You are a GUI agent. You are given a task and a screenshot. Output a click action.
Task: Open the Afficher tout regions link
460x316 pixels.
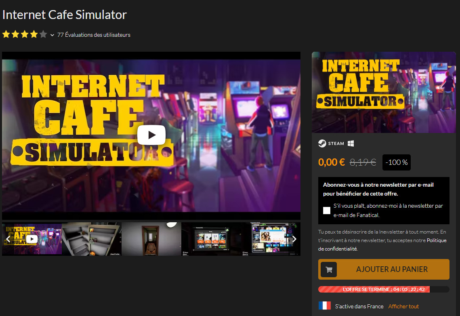(x=403, y=306)
